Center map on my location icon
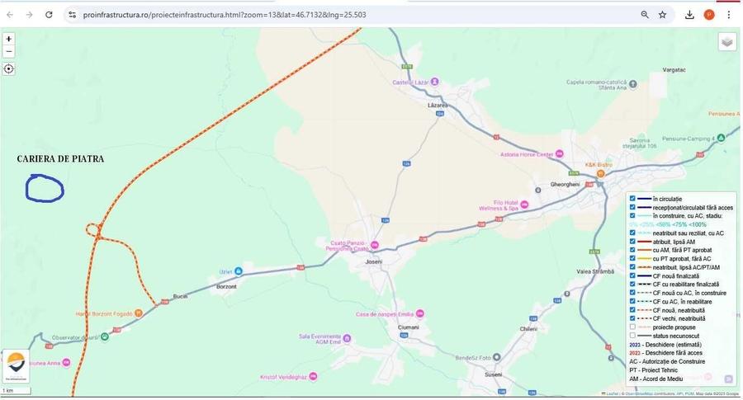This screenshot has height=400, width=743. click(8, 69)
